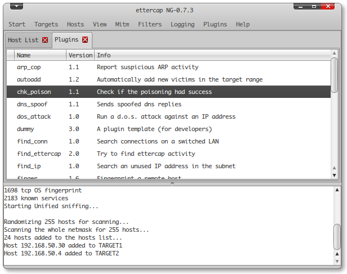The width and height of the screenshot is (347, 274).
Task: Select the find_ettercap plugin row
Action: coord(168,154)
